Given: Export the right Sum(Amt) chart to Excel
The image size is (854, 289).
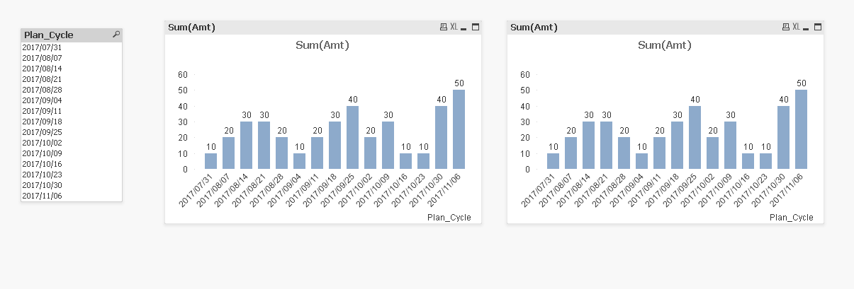Looking at the screenshot, I should (x=796, y=27).
